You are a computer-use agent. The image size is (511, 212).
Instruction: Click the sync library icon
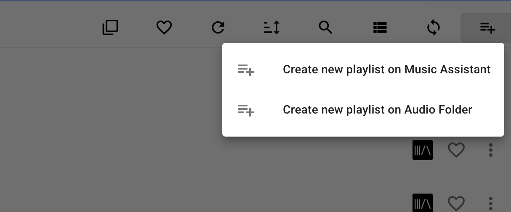click(x=434, y=28)
